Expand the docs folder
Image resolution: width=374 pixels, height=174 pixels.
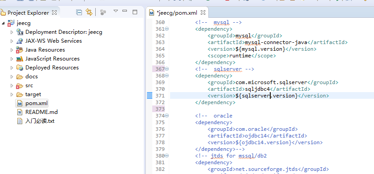point(12,77)
